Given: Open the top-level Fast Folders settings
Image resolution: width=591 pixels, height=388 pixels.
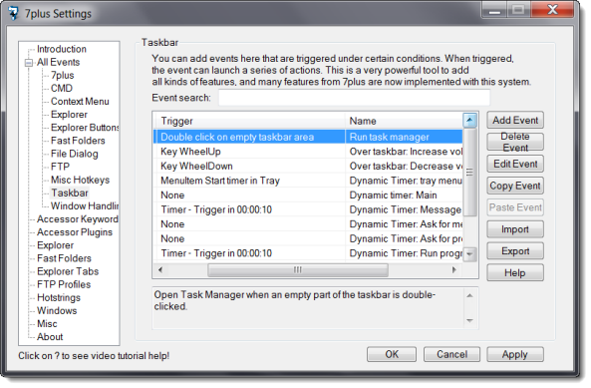Looking at the screenshot, I should [64, 258].
